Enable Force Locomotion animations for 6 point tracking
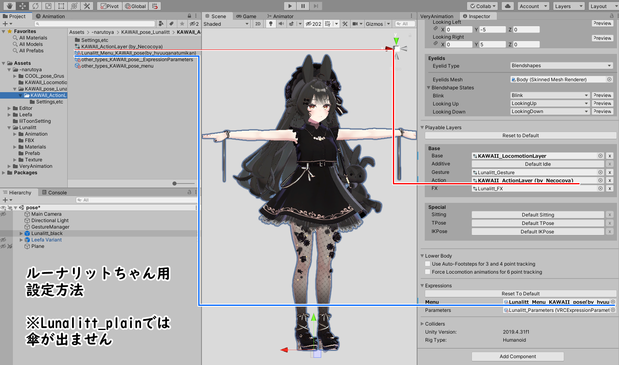619x365 pixels. pos(428,272)
